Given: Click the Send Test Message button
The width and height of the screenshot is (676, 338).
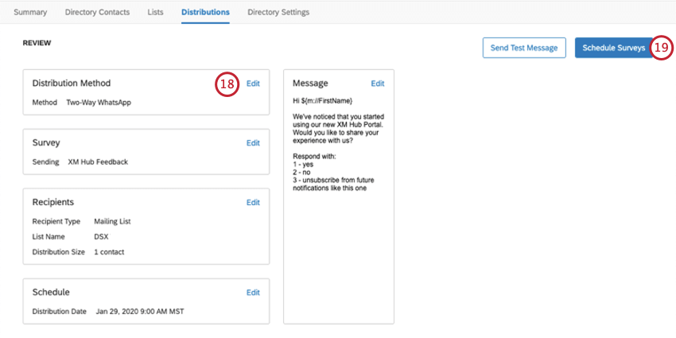Looking at the screenshot, I should 524,48.
